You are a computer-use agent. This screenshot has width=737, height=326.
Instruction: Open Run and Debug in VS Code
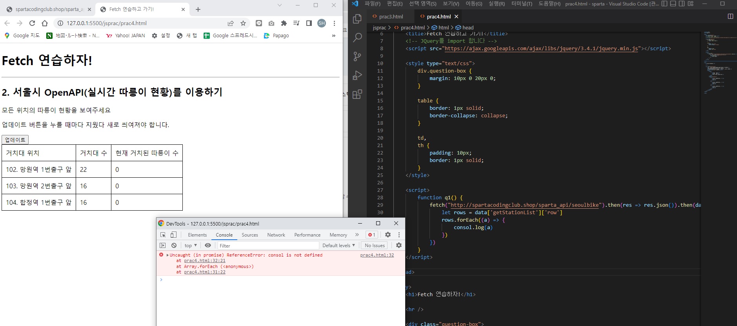pyautogui.click(x=357, y=75)
